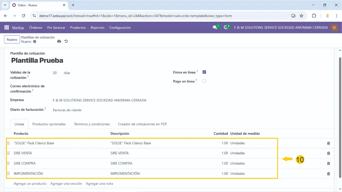Open the gear actions menu beside Nuevo
Viewport: 342px width, 192px height.
35,42
